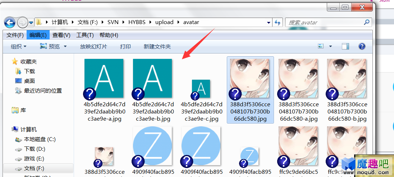Select thumbnail 388d3f5306cce...66dc580.jpg
394x177 pixels.
click(x=249, y=78)
